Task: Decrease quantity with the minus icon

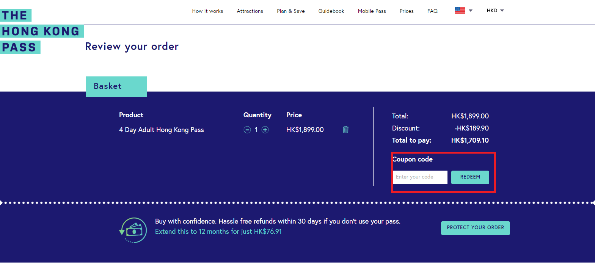Action: click(247, 130)
